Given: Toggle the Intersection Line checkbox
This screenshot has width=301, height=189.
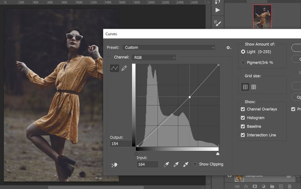Looking at the screenshot, I should click(x=243, y=135).
